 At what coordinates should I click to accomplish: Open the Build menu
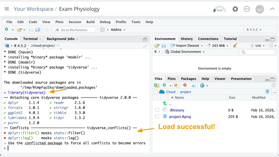(x=90, y=22)
